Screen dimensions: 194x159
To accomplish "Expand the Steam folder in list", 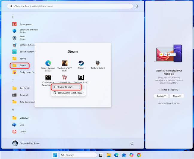I will click(23, 65).
